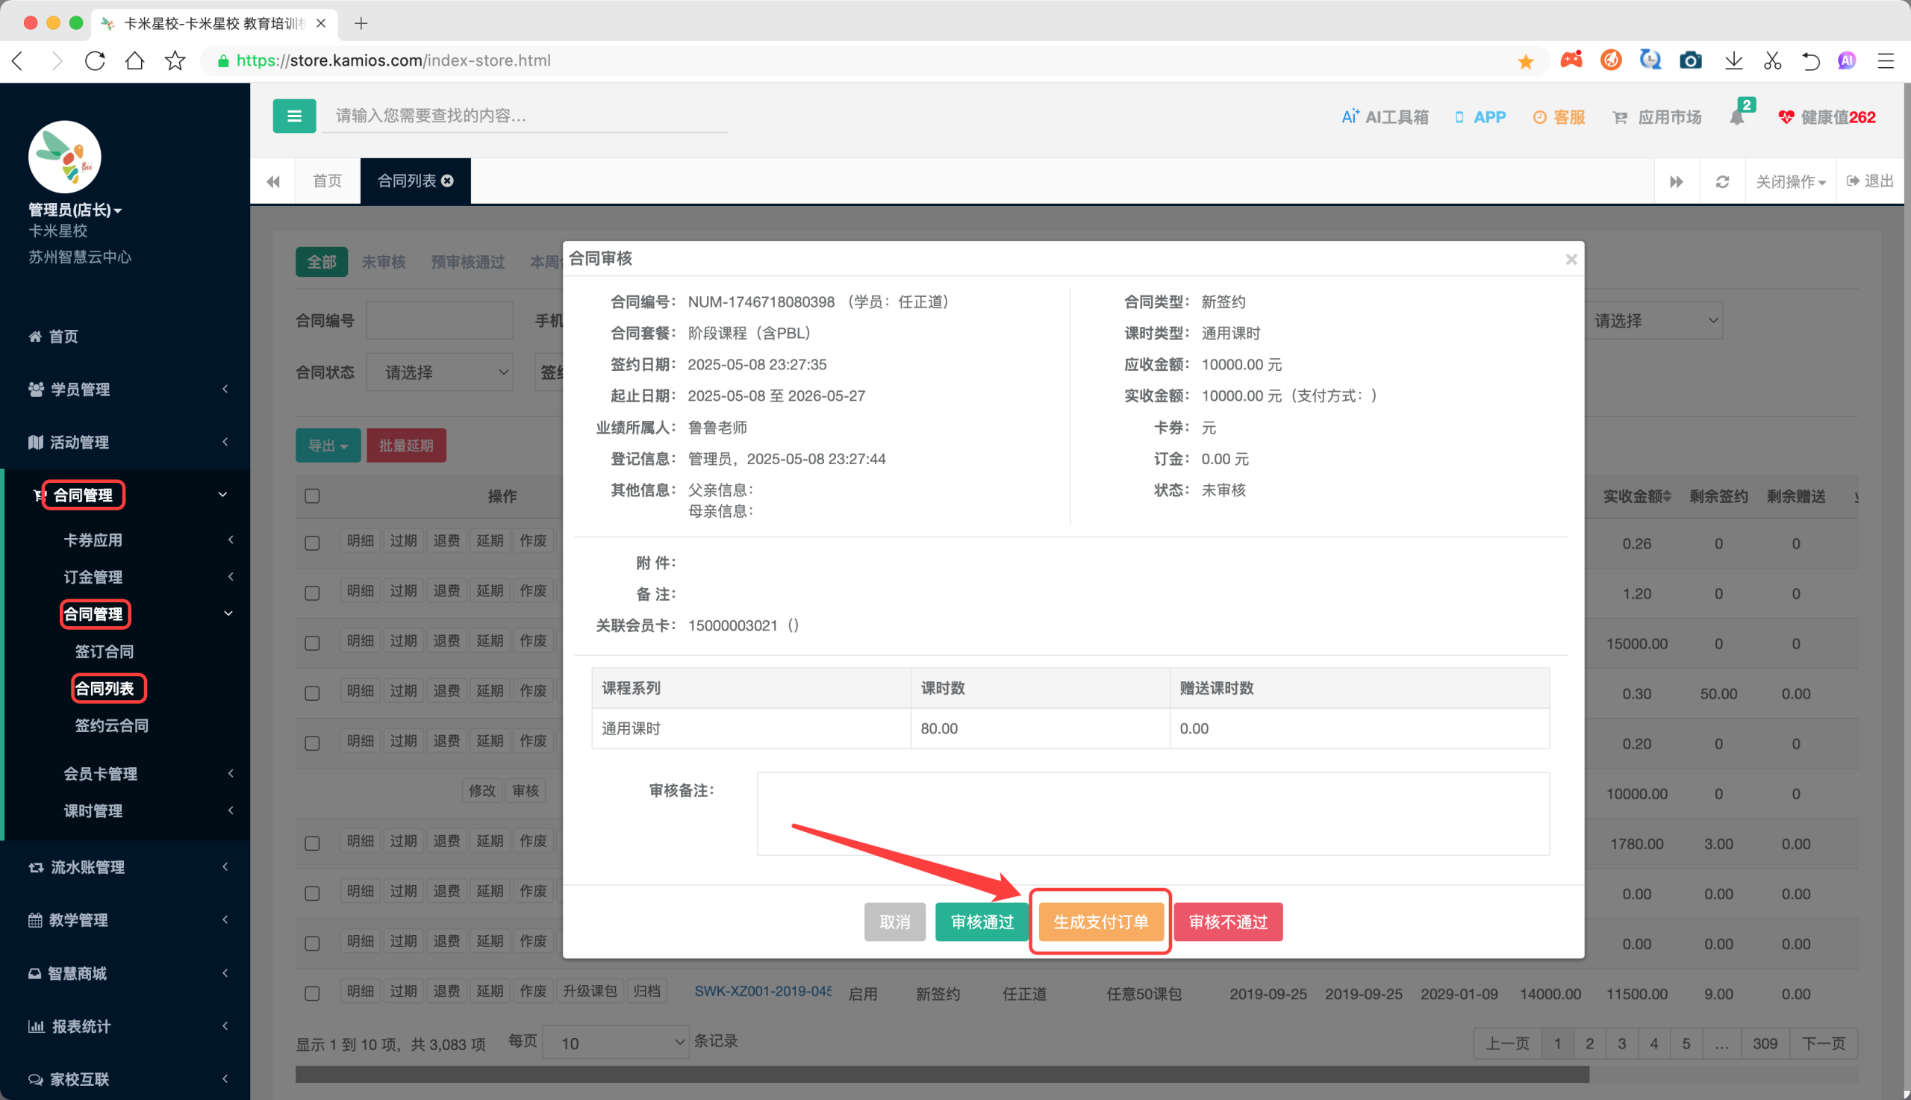Image resolution: width=1911 pixels, height=1100 pixels.
Task: Toggle the select-all checkbox in table header
Action: point(312,496)
